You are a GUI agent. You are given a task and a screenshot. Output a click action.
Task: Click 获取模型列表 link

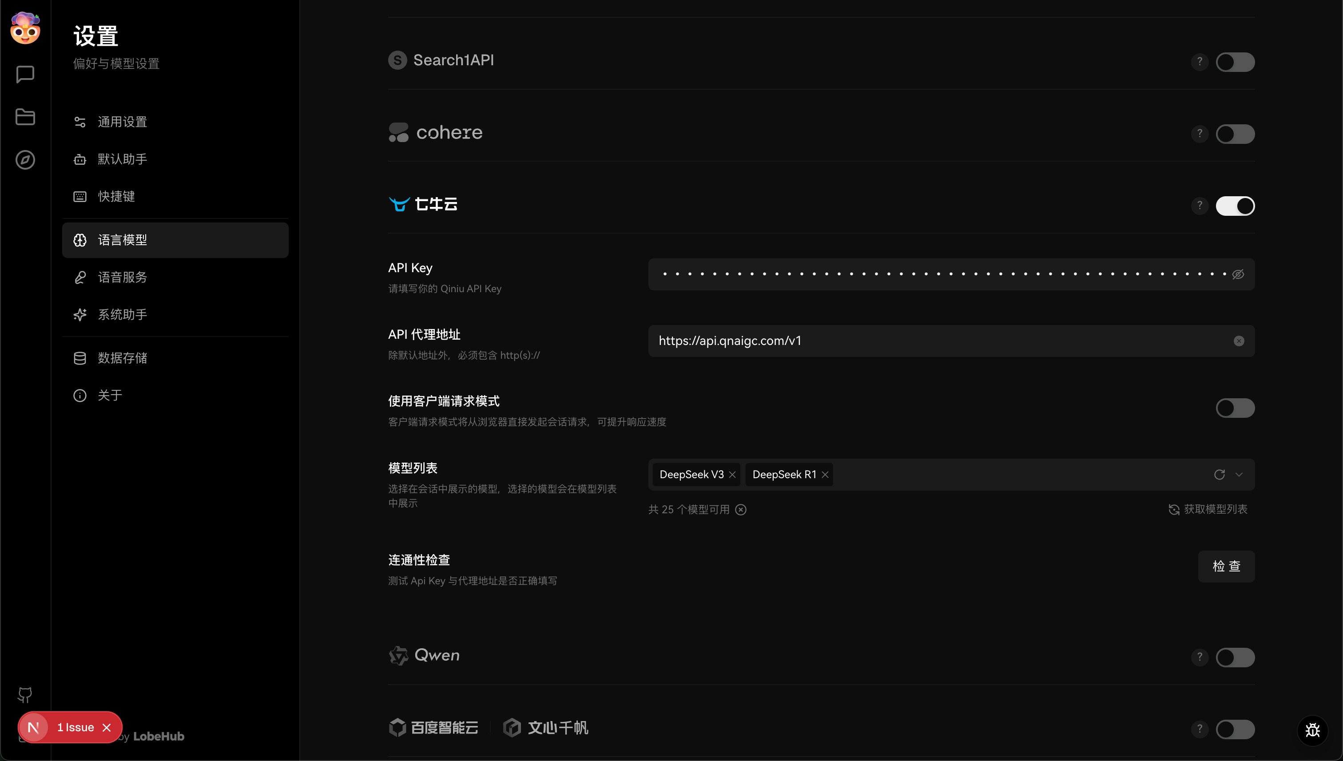pyautogui.click(x=1208, y=509)
